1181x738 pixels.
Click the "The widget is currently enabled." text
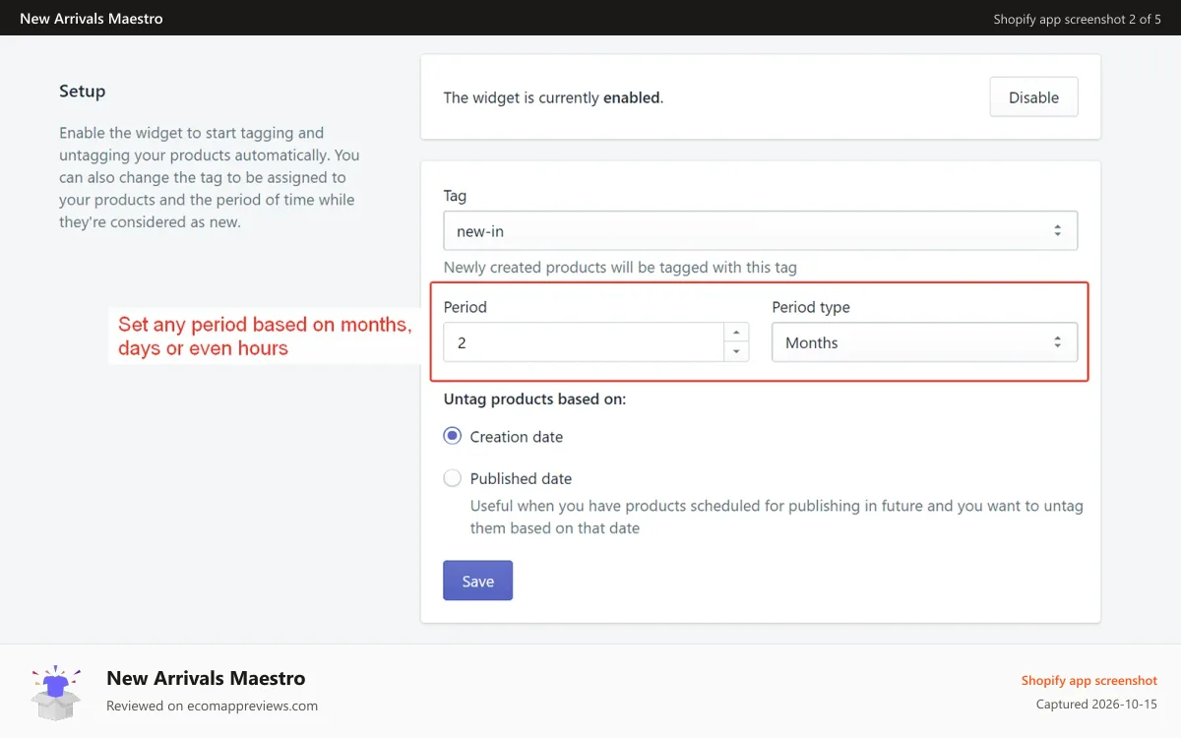(553, 97)
